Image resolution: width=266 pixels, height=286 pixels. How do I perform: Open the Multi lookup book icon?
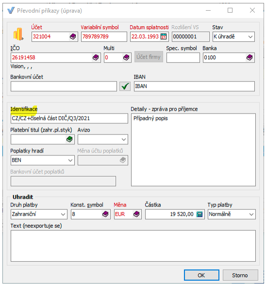point(126,57)
